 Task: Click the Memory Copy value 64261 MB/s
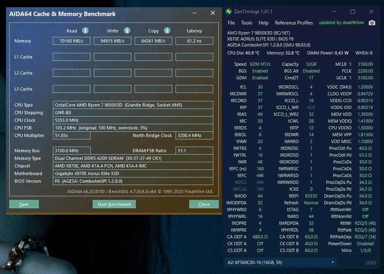153,41
